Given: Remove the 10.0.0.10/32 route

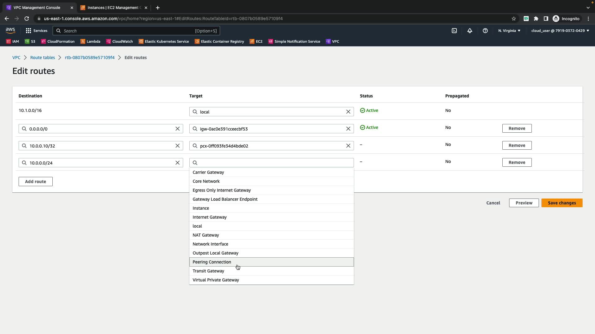Looking at the screenshot, I should 517,145.
